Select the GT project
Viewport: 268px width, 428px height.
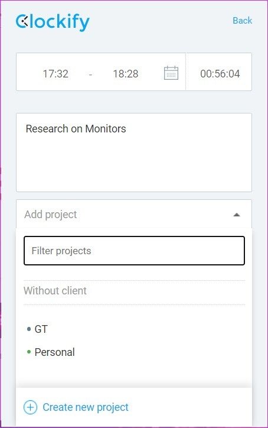pyautogui.click(x=41, y=329)
